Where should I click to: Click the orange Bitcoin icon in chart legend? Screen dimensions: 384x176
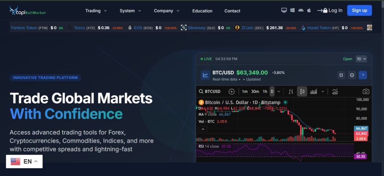[x=201, y=102]
